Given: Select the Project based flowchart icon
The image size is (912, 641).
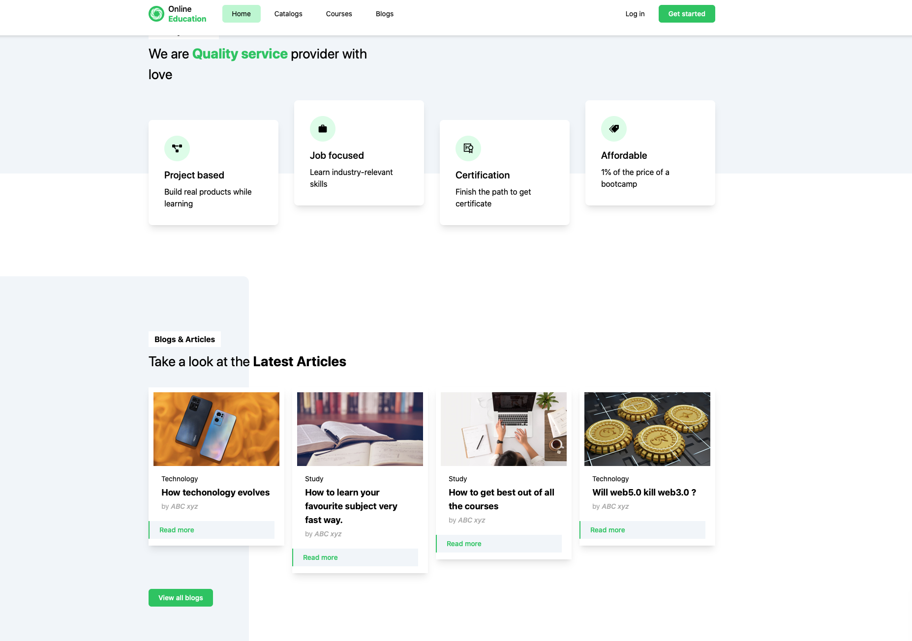Looking at the screenshot, I should click(x=177, y=148).
